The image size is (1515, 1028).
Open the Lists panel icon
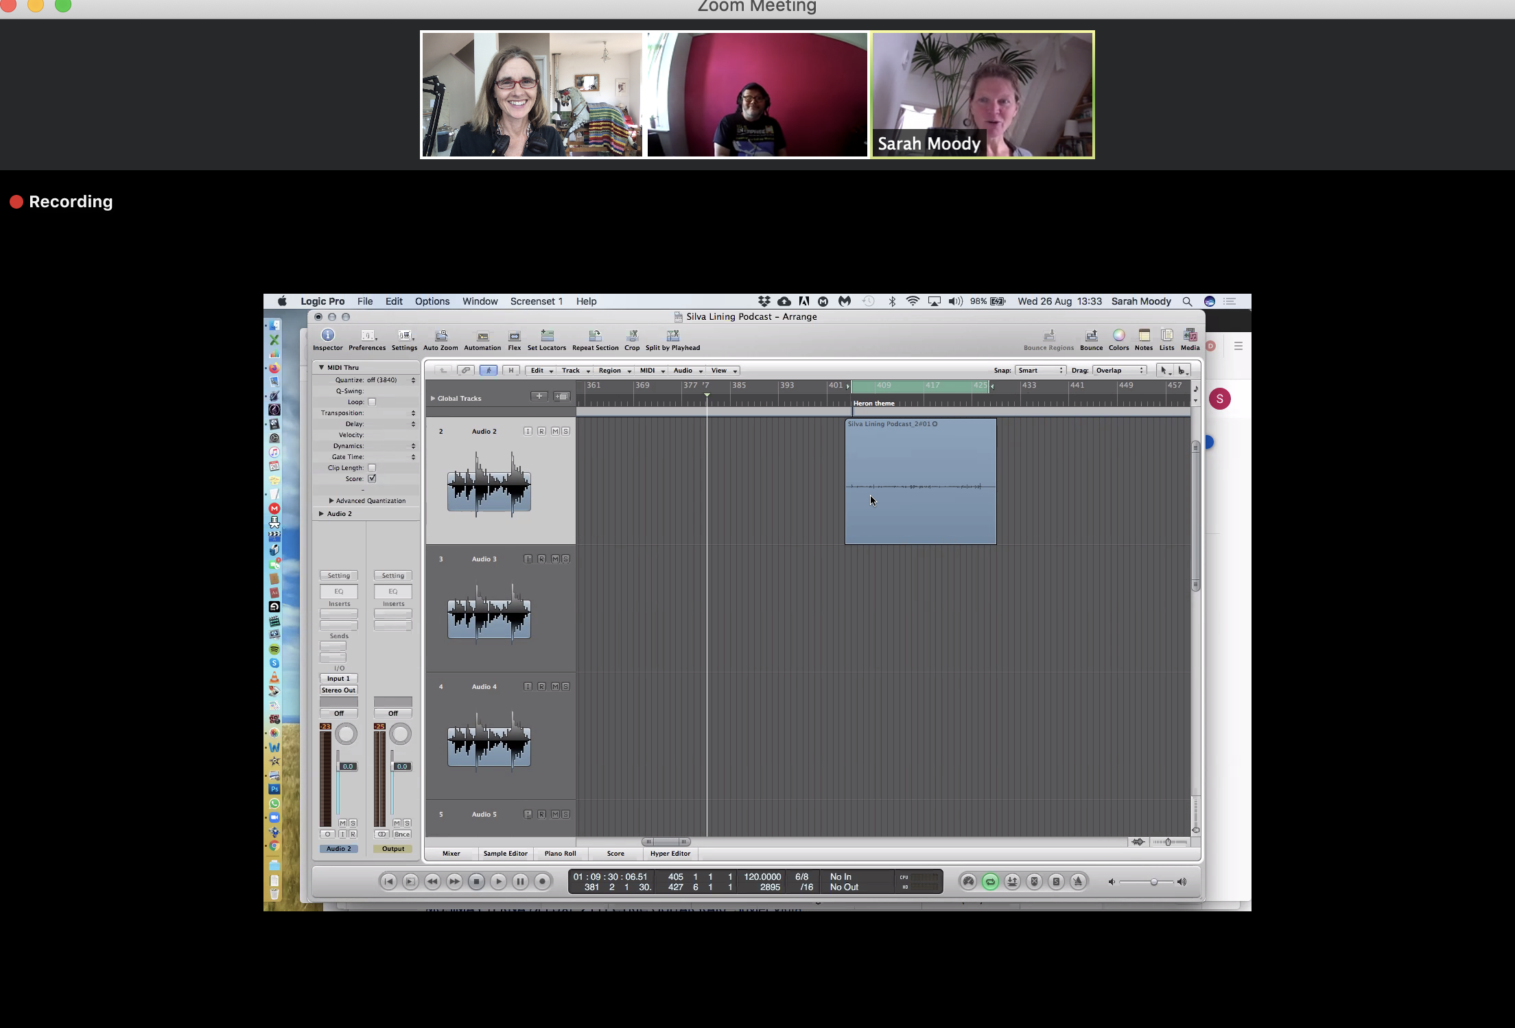(x=1166, y=336)
